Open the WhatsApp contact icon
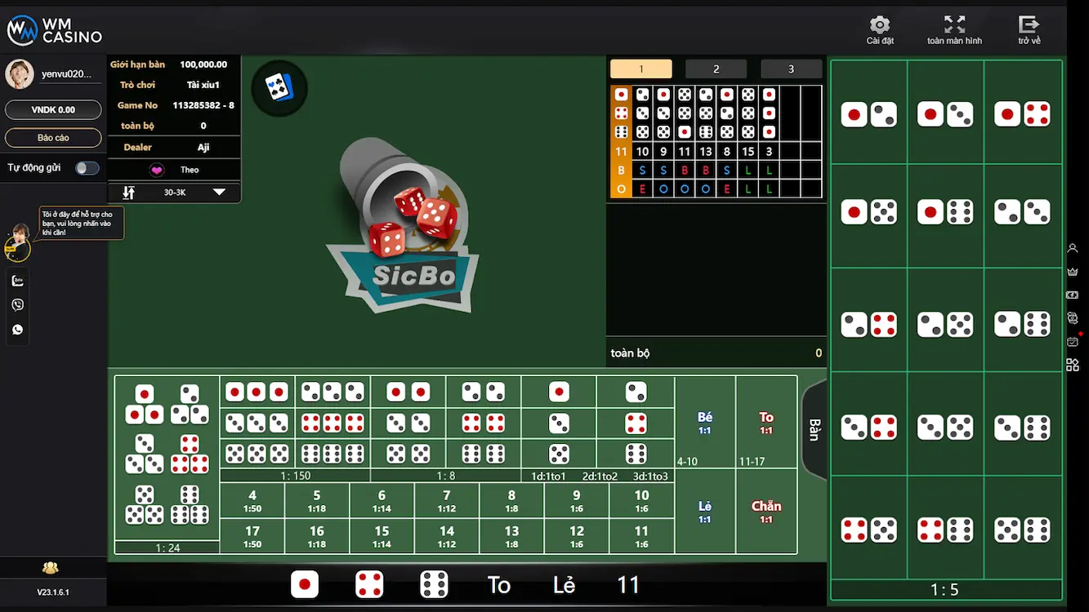 click(18, 330)
